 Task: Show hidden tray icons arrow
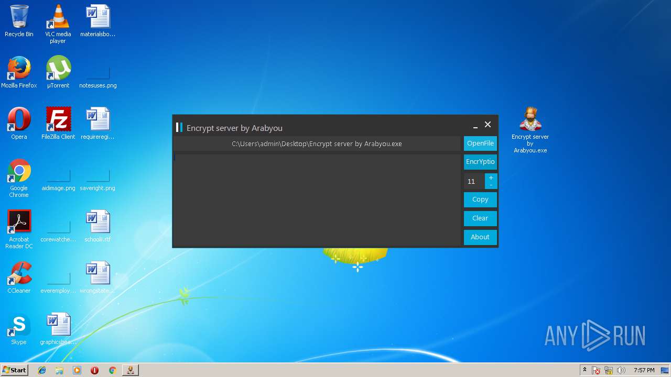point(585,370)
